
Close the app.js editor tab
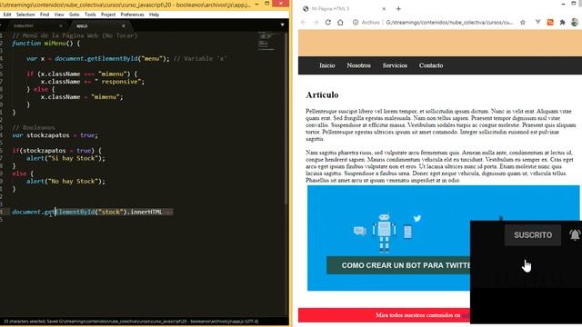tap(124, 26)
